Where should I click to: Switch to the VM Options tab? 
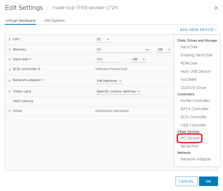coord(54,21)
